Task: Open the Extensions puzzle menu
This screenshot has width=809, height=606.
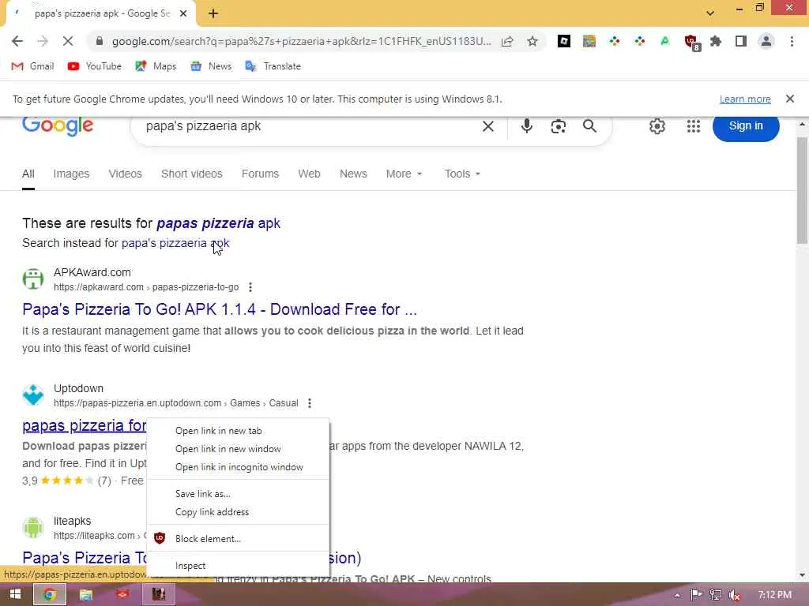Action: coord(716,41)
